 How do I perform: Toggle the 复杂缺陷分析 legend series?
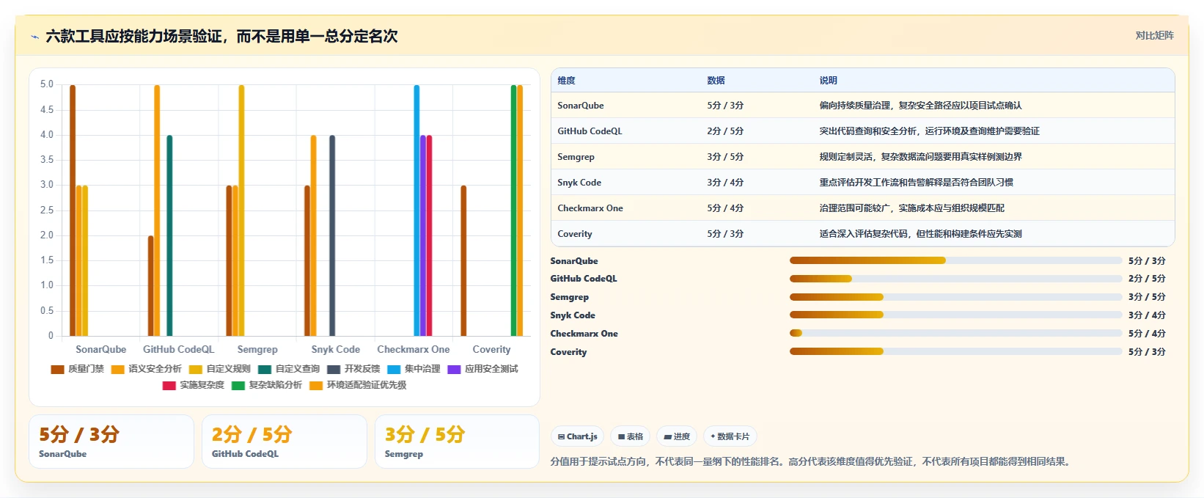267,385
